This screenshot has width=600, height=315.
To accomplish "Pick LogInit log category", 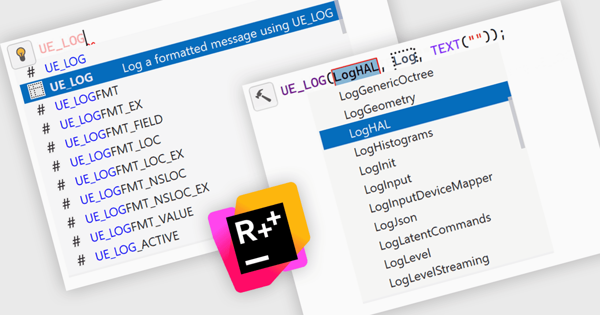I will pos(377,166).
